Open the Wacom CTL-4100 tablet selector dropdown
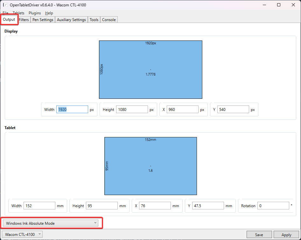This screenshot has width=301, height=240. pos(23,235)
